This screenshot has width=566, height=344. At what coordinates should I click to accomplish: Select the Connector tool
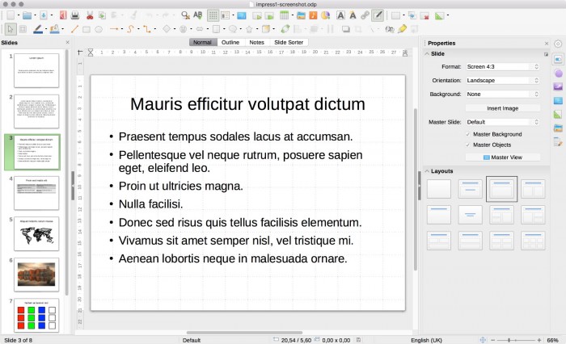pyautogui.click(x=147, y=29)
